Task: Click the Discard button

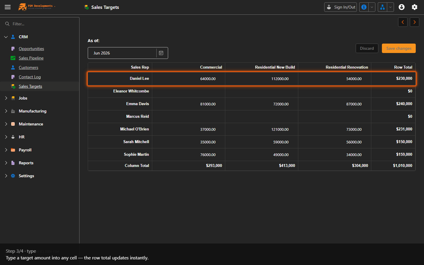Action: [x=367, y=48]
